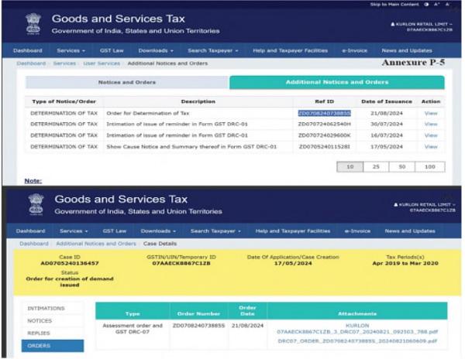465x359 pixels.
Task: Click the Order Date column header
Action: [247, 311]
